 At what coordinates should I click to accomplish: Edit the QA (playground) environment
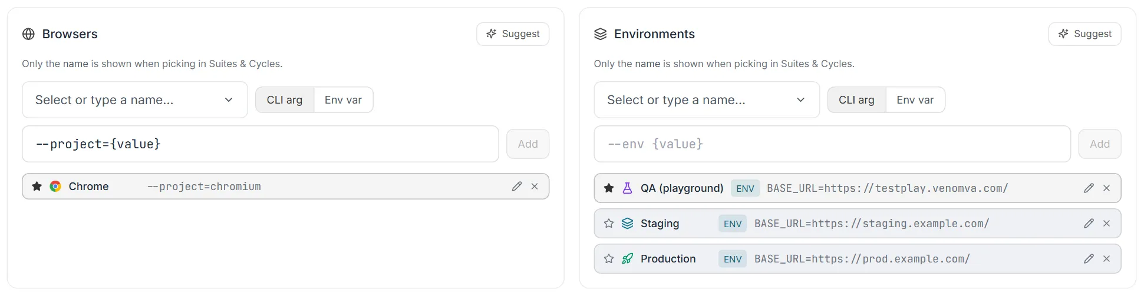1089,188
